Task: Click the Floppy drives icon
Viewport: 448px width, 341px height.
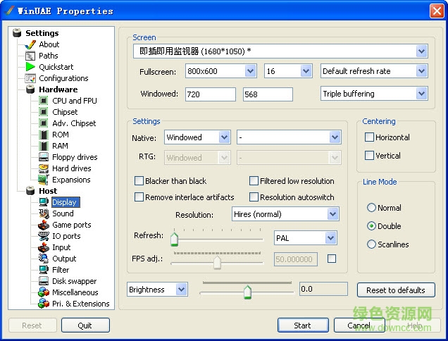Action: 44,157
